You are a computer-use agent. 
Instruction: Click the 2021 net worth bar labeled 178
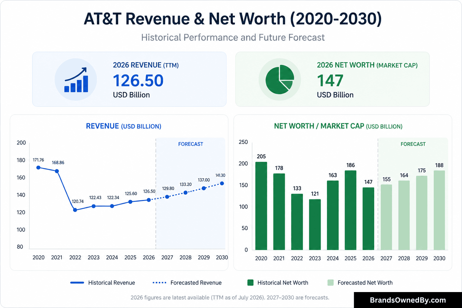point(279,212)
